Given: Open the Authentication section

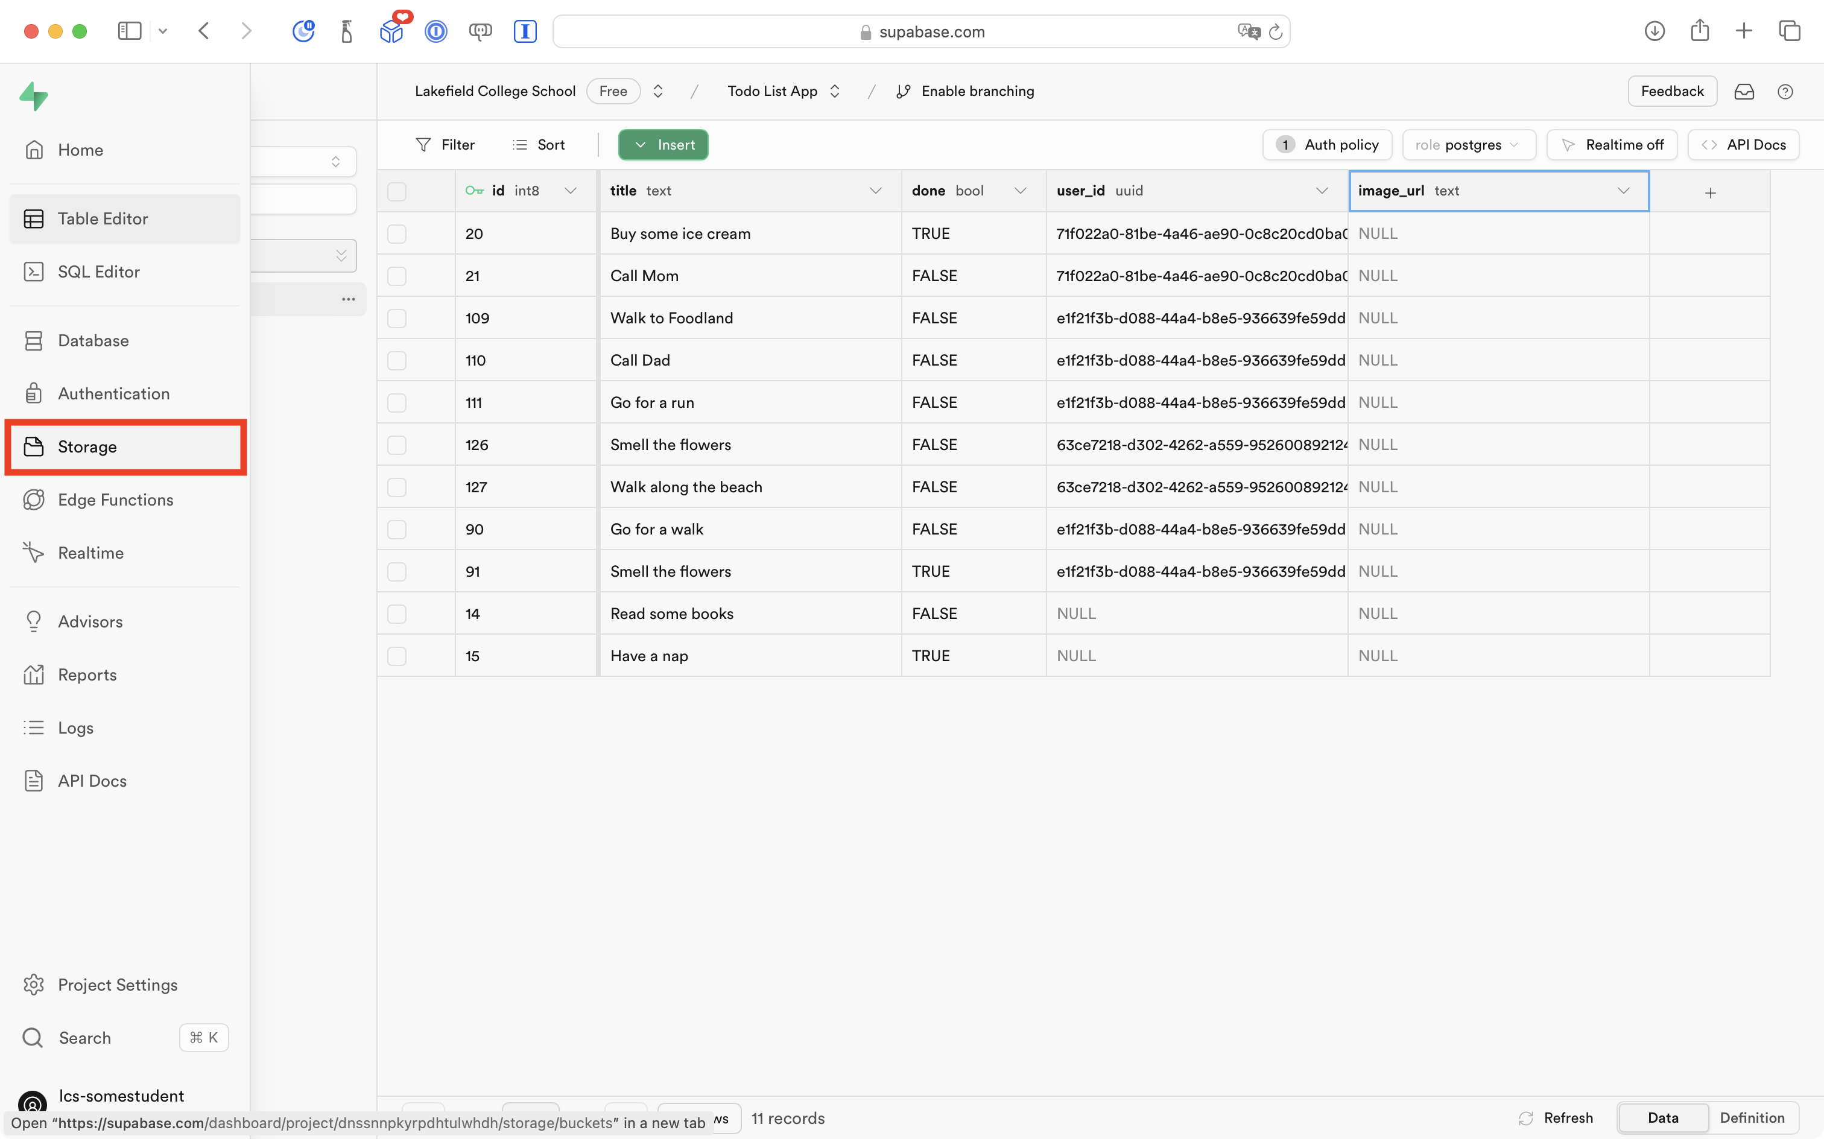Looking at the screenshot, I should coord(114,394).
